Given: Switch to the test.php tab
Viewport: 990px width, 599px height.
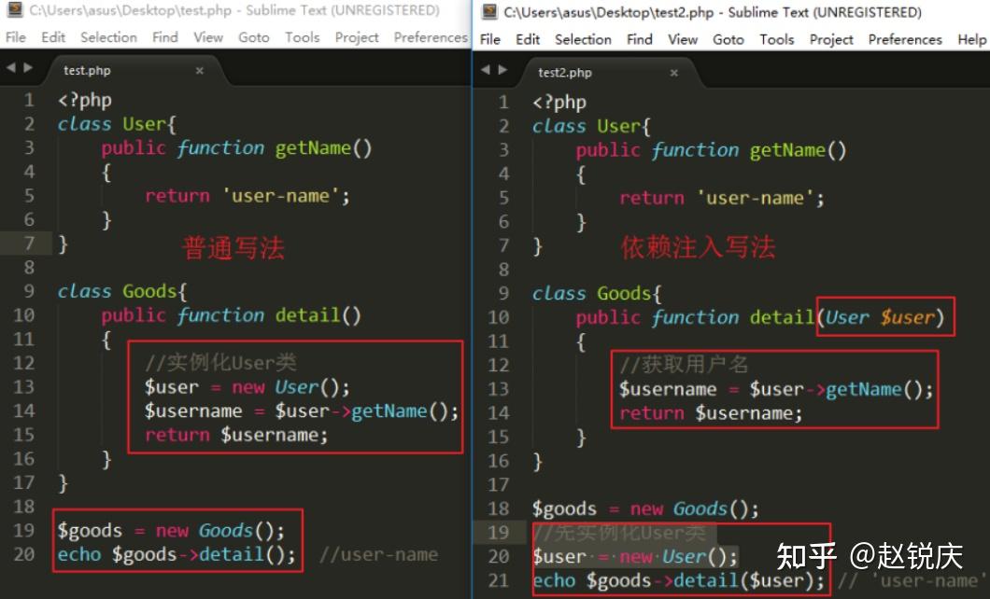Looking at the screenshot, I should tap(86, 69).
